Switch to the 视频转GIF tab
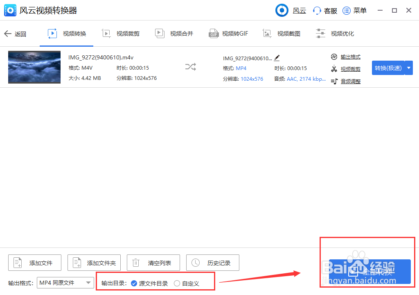This screenshot has height=295, width=419. pyautogui.click(x=228, y=34)
